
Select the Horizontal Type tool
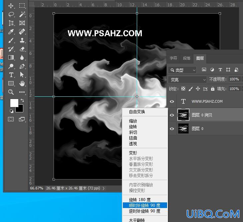(11, 75)
